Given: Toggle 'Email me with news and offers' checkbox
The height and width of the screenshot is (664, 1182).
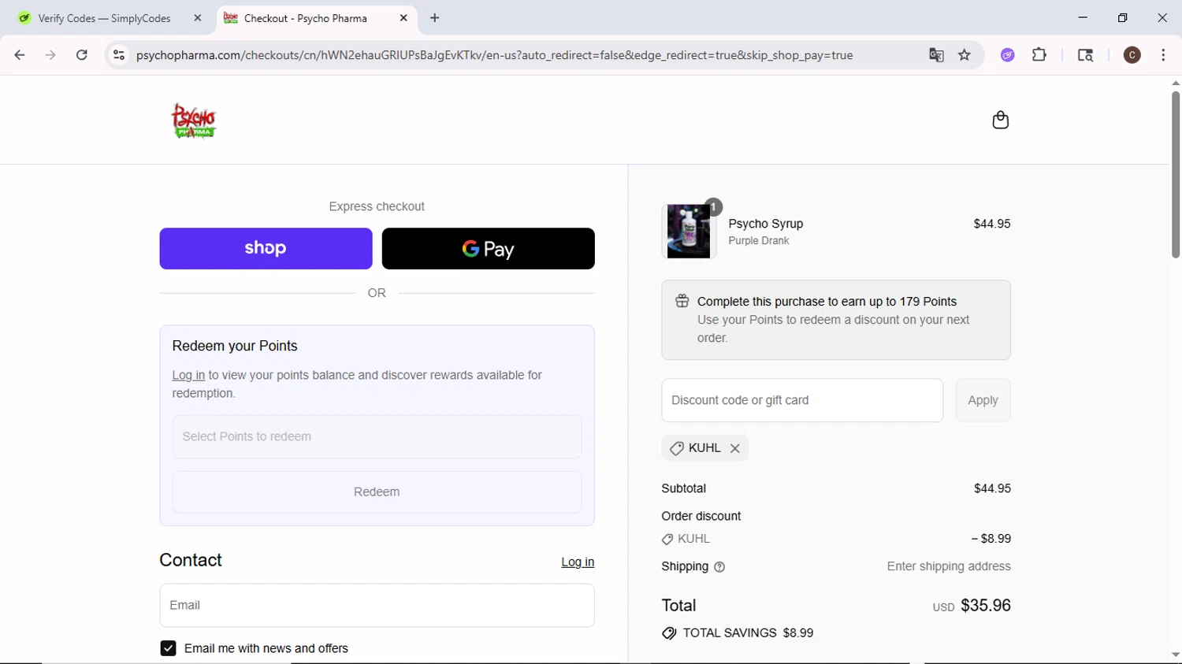Looking at the screenshot, I should tap(168, 648).
